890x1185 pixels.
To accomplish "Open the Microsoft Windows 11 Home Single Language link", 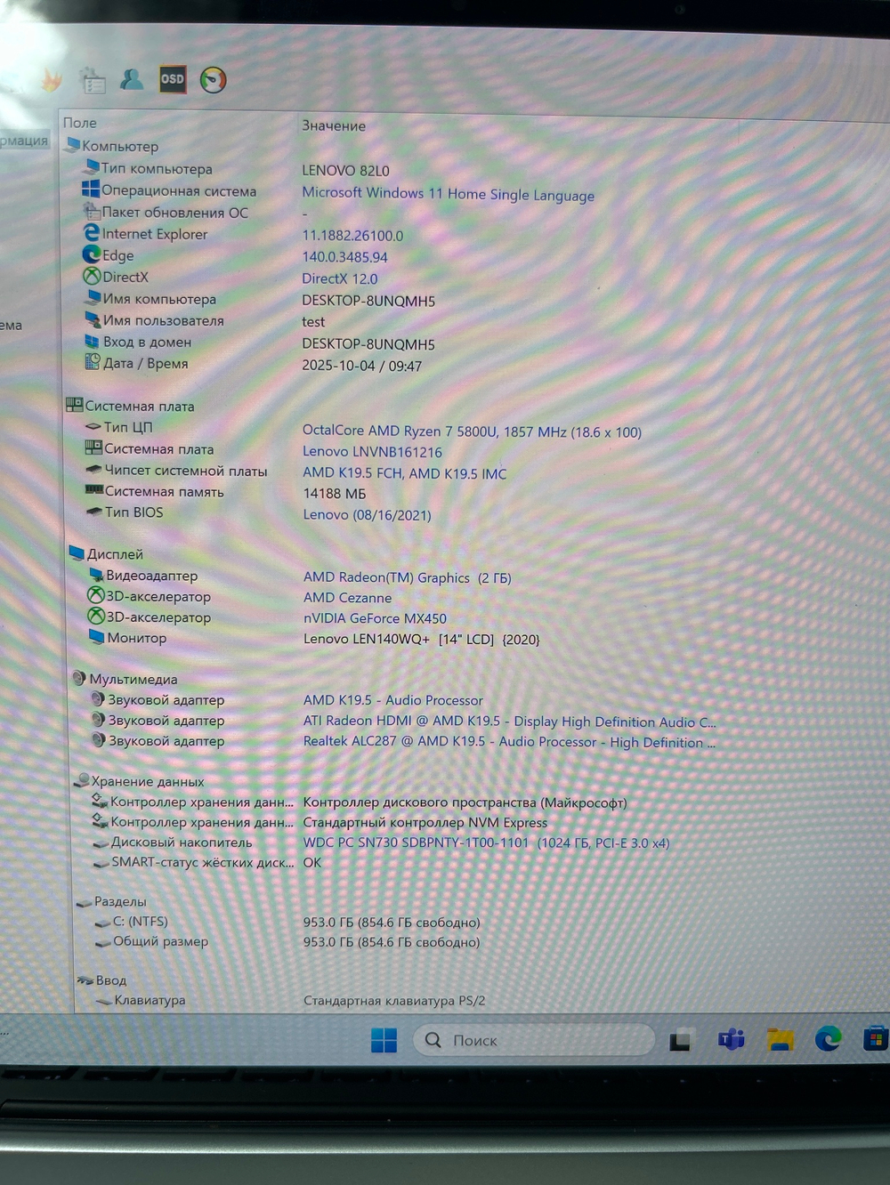I will [x=448, y=194].
